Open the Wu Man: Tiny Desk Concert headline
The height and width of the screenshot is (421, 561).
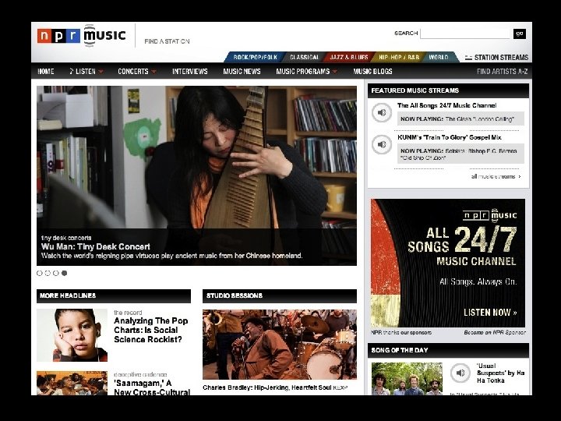(x=96, y=246)
